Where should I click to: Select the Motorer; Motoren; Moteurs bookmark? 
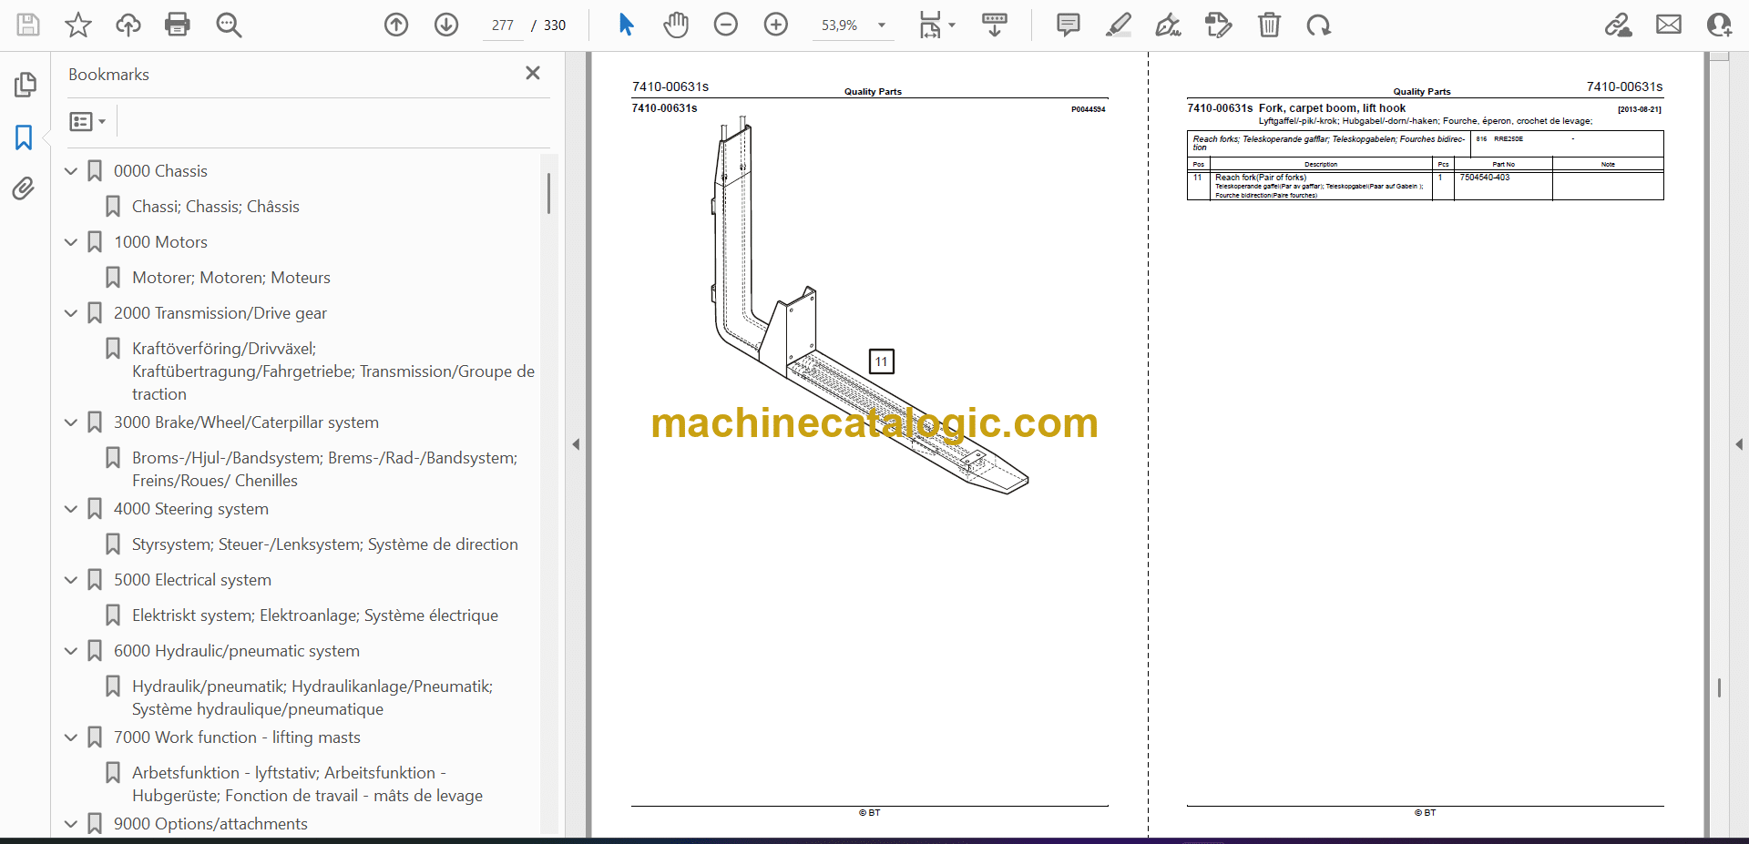coord(230,278)
